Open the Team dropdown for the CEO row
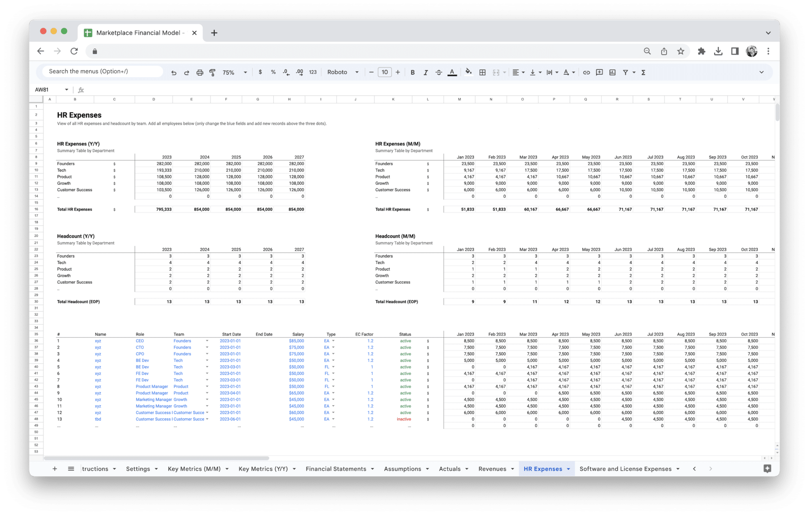 [x=207, y=341]
